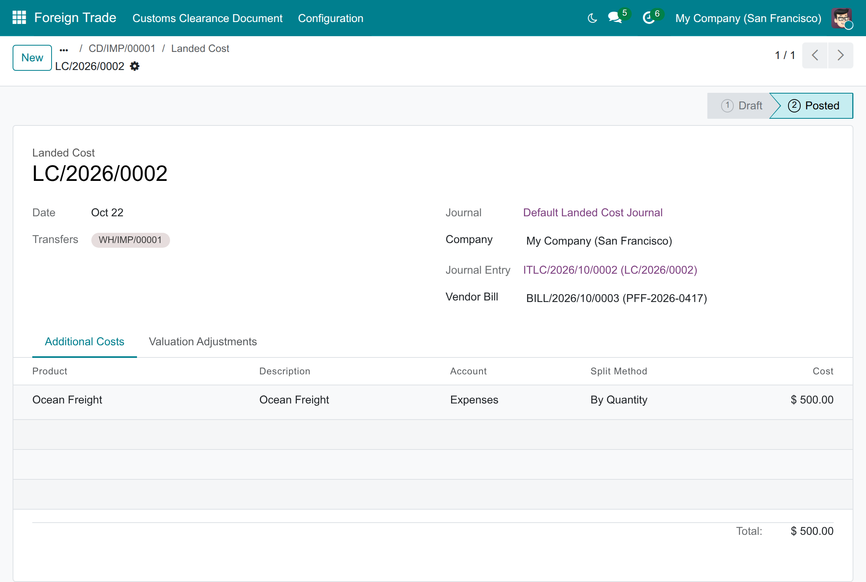Select the Additional Costs tab
The width and height of the screenshot is (866, 582).
click(x=85, y=341)
